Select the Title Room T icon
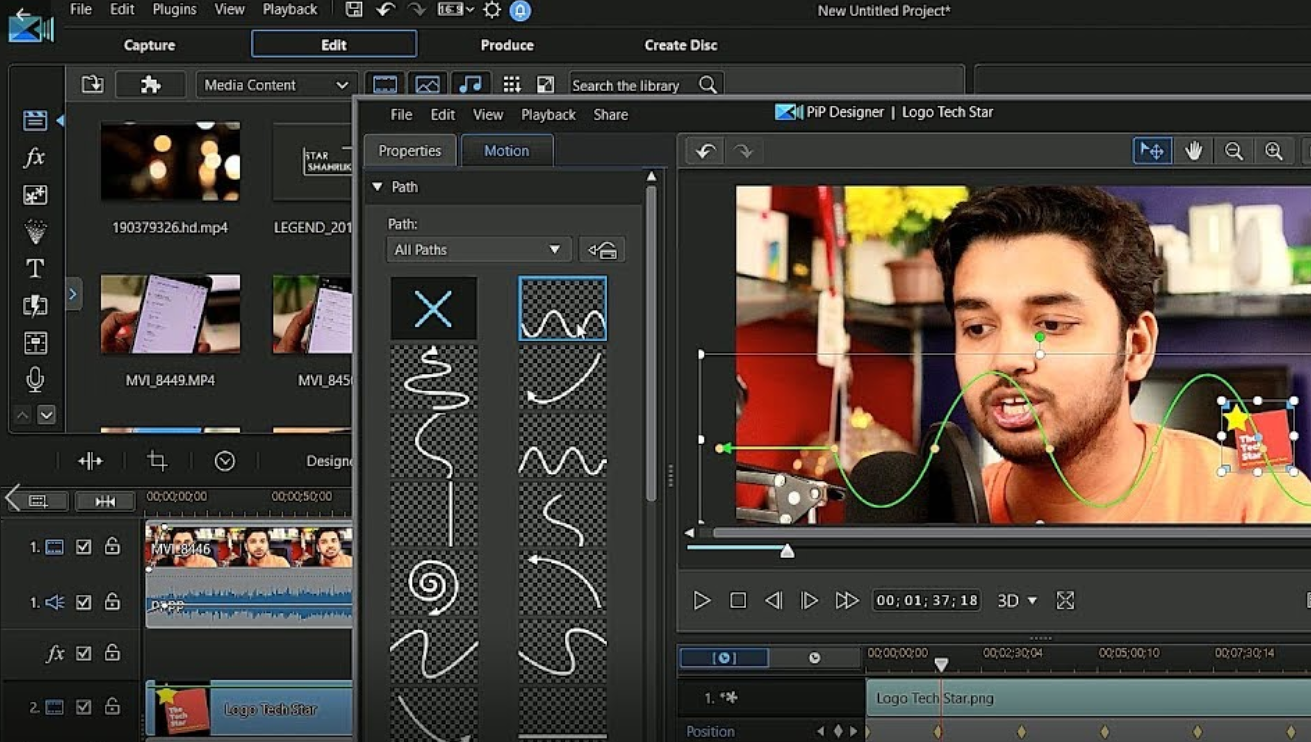Image resolution: width=1311 pixels, height=742 pixels. [35, 269]
